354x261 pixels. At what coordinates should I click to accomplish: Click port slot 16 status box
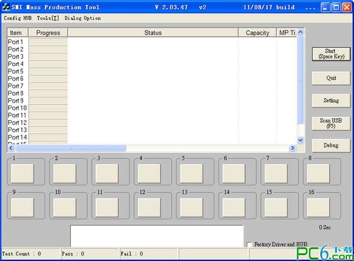tap(318, 207)
